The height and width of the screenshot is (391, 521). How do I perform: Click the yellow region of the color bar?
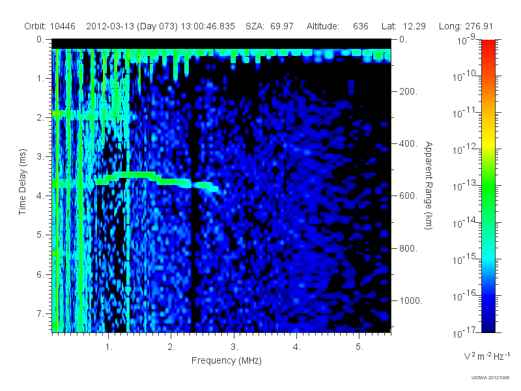click(x=488, y=141)
